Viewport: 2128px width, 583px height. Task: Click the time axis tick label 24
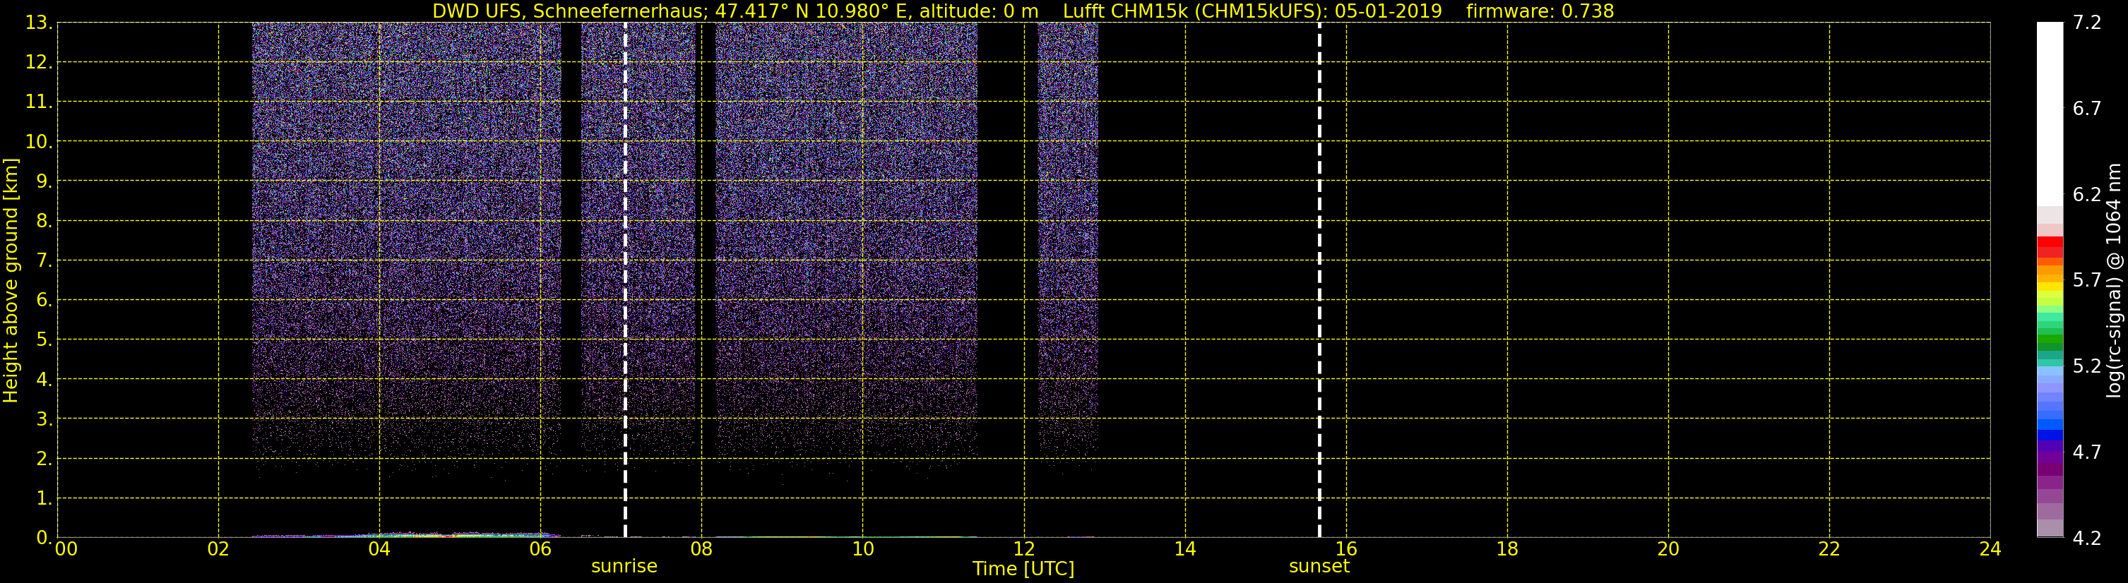pyautogui.click(x=1990, y=549)
